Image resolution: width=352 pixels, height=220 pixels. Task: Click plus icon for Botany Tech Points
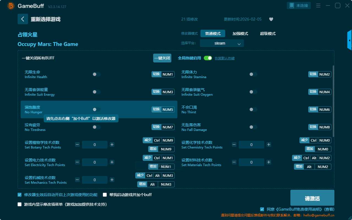point(112,145)
